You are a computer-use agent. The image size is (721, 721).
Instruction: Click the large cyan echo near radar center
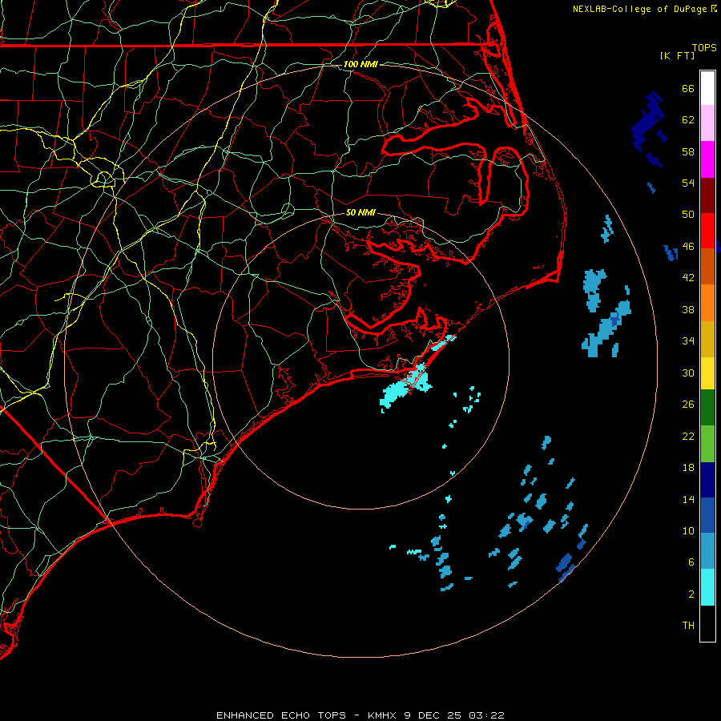[x=405, y=387]
